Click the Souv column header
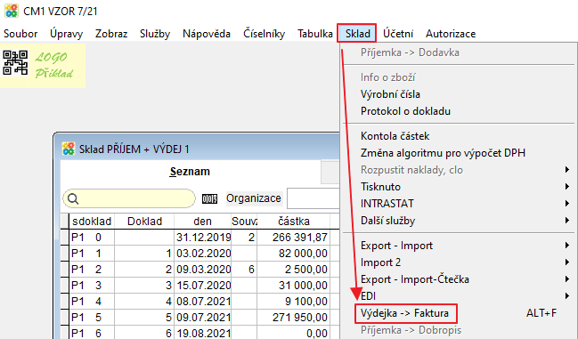Viewport: 578px width, 339px height. pos(244,222)
